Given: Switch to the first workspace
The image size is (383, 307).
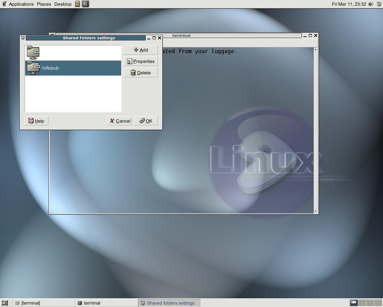Looking at the screenshot, I should [x=354, y=303].
